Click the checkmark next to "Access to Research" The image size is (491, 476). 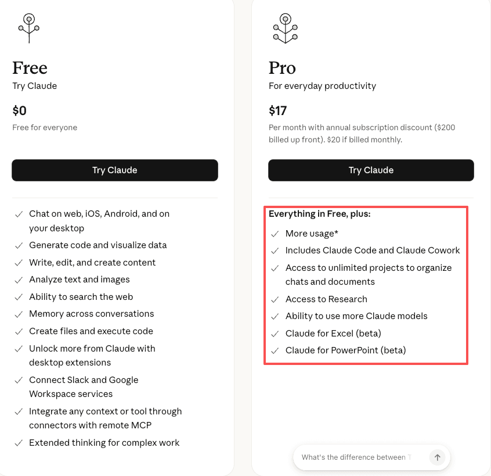click(273, 299)
